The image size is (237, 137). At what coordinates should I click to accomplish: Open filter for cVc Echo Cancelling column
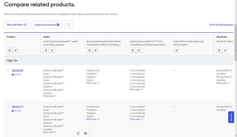[132, 51]
